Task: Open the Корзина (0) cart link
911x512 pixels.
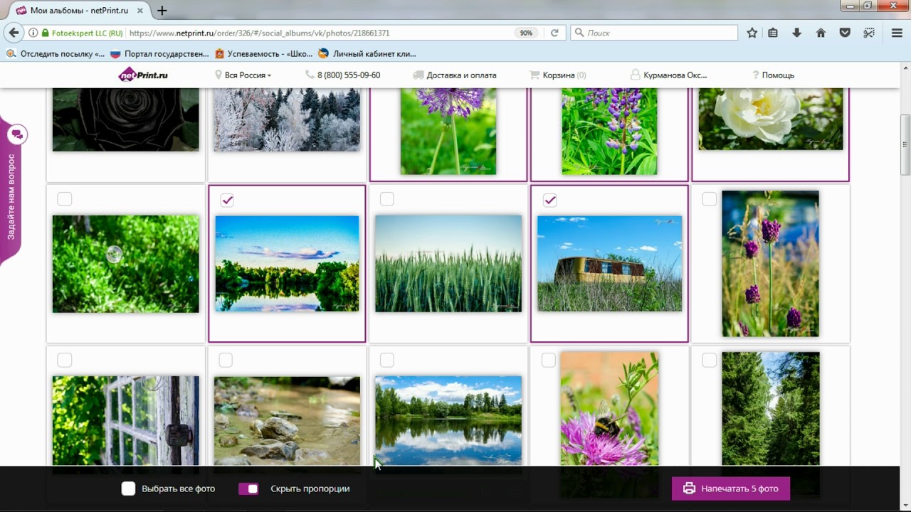Action: (x=564, y=75)
